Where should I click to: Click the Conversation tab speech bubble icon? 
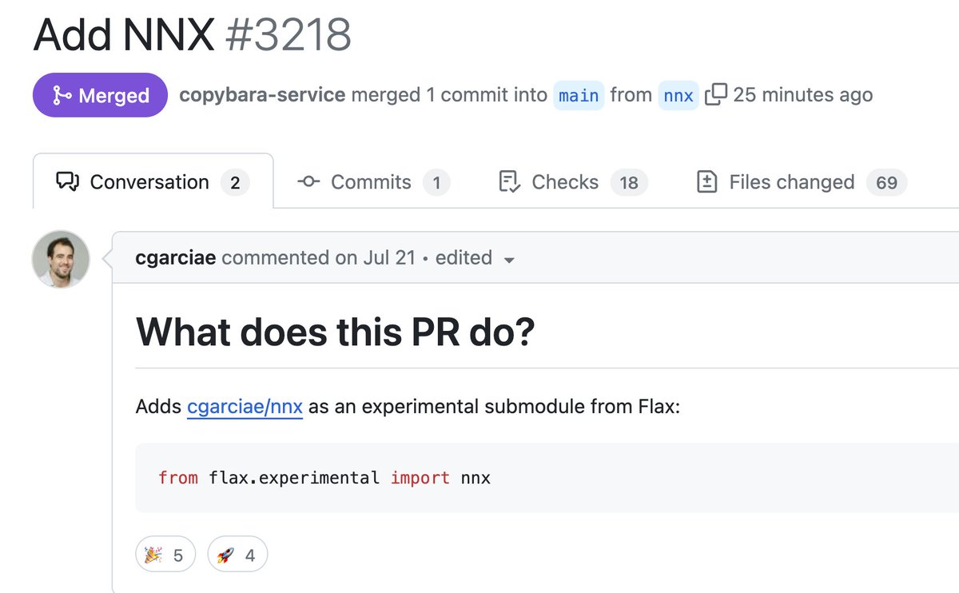(x=67, y=182)
